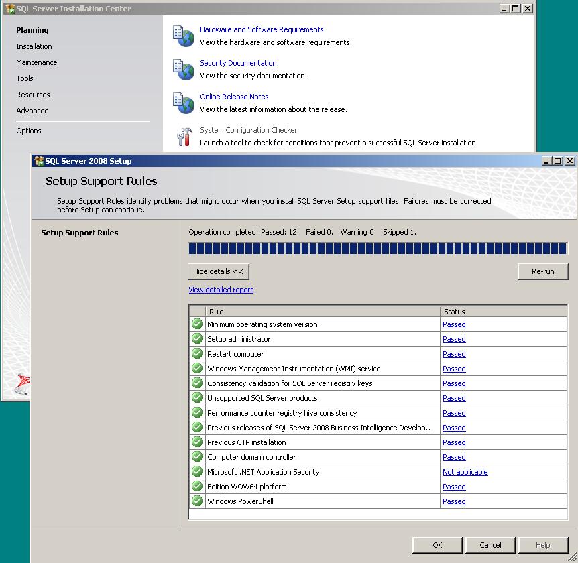Click green check icon for Restart computer

[x=197, y=354]
